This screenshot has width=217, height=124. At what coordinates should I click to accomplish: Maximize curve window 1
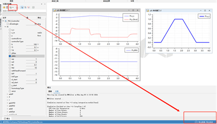pyautogui.click(x=133, y=10)
